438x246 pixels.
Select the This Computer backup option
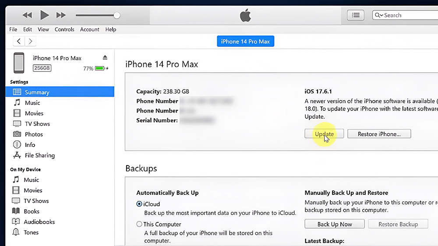(x=139, y=224)
